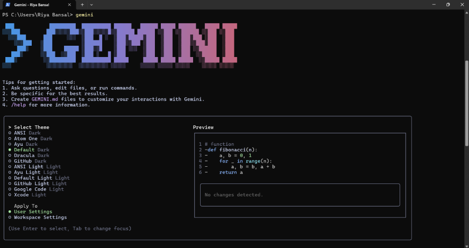Image resolution: width=469 pixels, height=248 pixels.
Task: Click the 'Preview' heading text
Action: [203, 127]
